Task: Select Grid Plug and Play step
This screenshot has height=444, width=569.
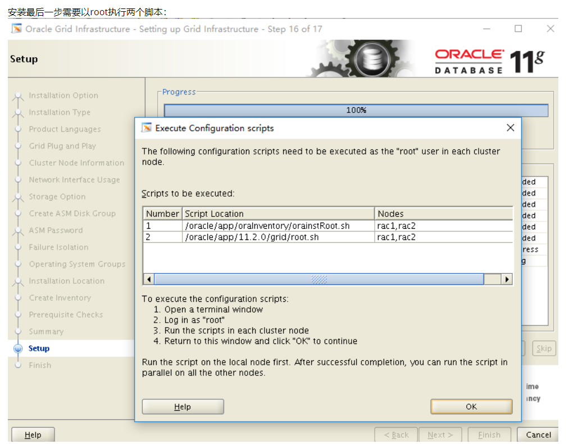Action: coord(62,146)
